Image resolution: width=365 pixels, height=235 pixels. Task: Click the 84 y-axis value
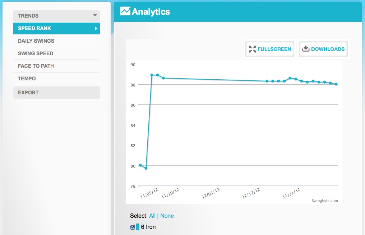click(x=133, y=126)
